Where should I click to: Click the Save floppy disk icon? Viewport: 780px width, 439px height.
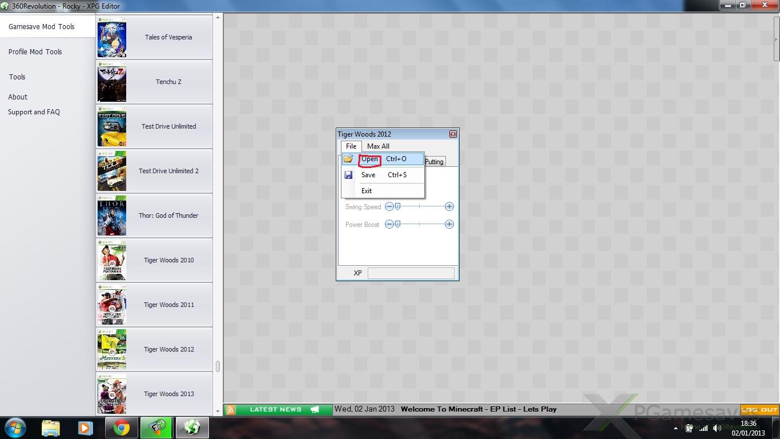click(x=348, y=175)
